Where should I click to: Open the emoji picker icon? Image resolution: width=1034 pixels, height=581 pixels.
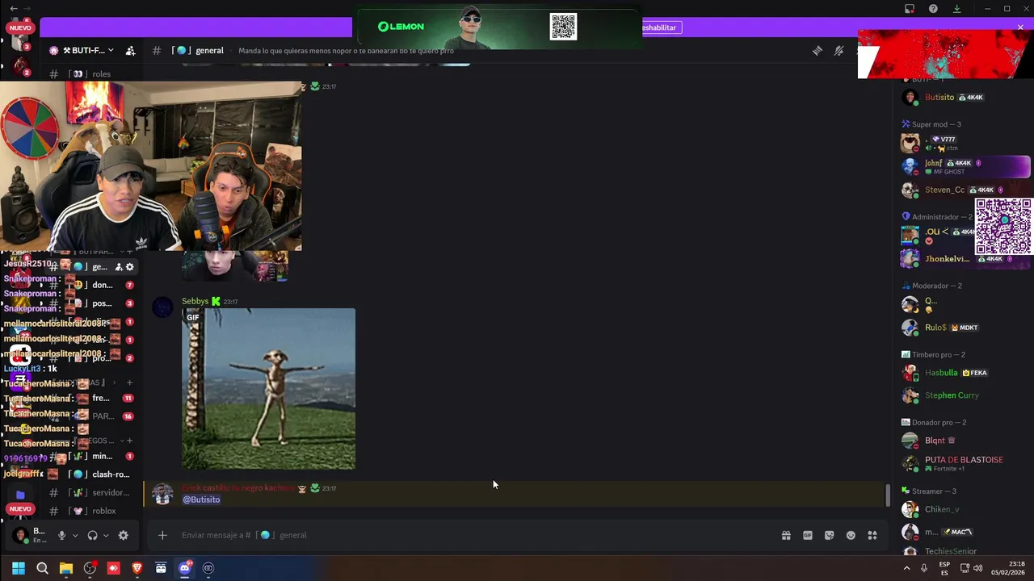[x=851, y=535]
